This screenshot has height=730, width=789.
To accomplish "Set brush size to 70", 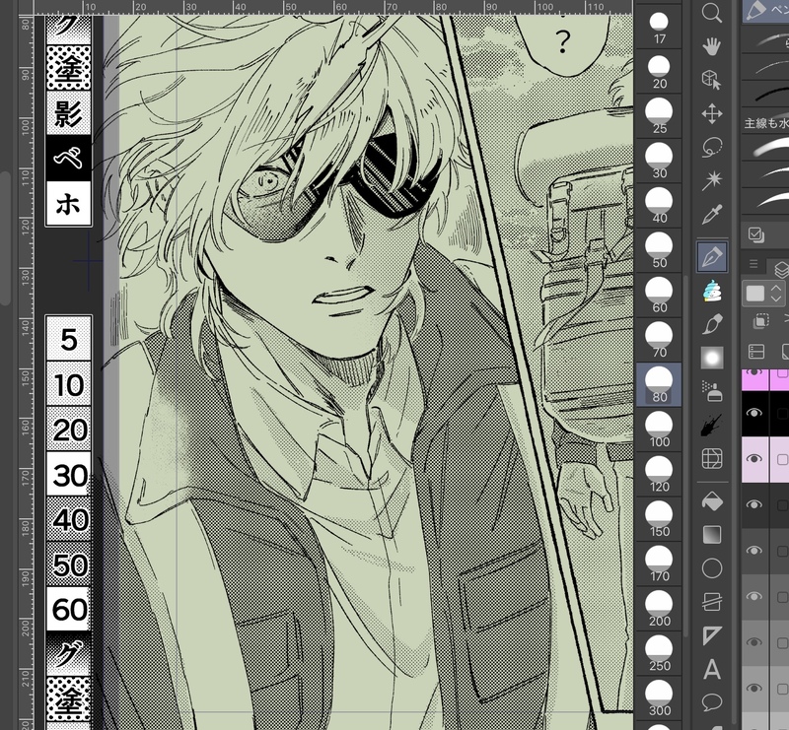I will pyautogui.click(x=659, y=340).
